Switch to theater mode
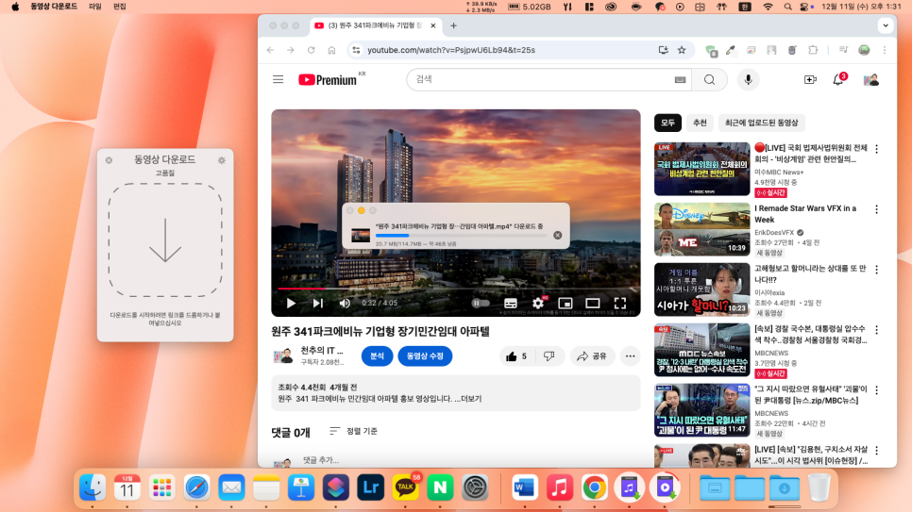912x512 pixels. click(x=593, y=303)
